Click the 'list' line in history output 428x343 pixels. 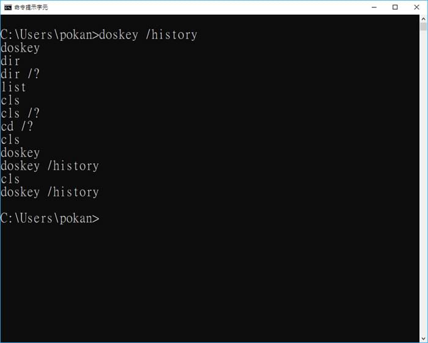pyautogui.click(x=13, y=87)
